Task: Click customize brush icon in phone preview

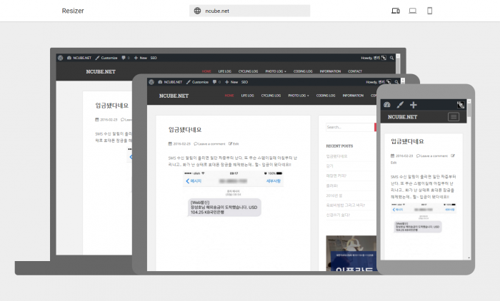Action: (x=400, y=105)
